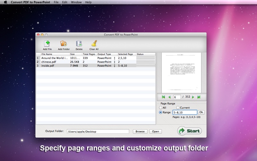Click the Add File icon
Viewport: 257px width, 161px height.
pos(47,44)
